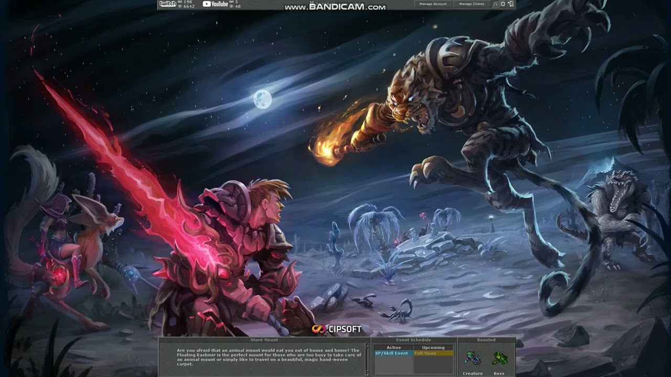Click the Manage Account button
Screen dimensions: 671x377
[x=434, y=4]
